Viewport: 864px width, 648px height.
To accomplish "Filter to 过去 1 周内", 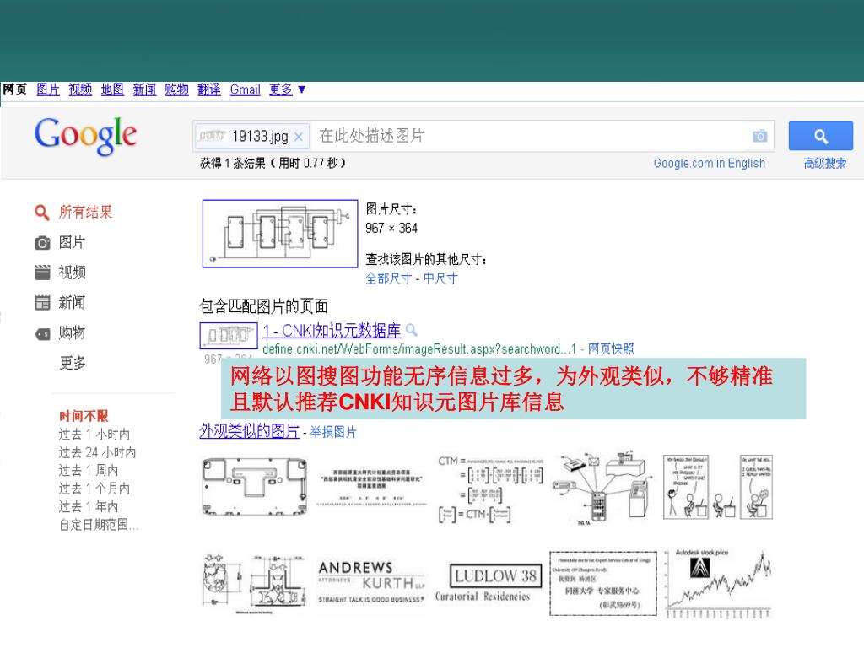I will (x=88, y=471).
